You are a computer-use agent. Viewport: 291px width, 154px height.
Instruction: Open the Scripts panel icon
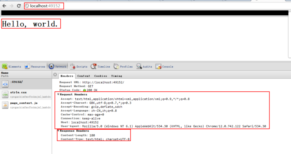pyautogui.click(x=72, y=66)
